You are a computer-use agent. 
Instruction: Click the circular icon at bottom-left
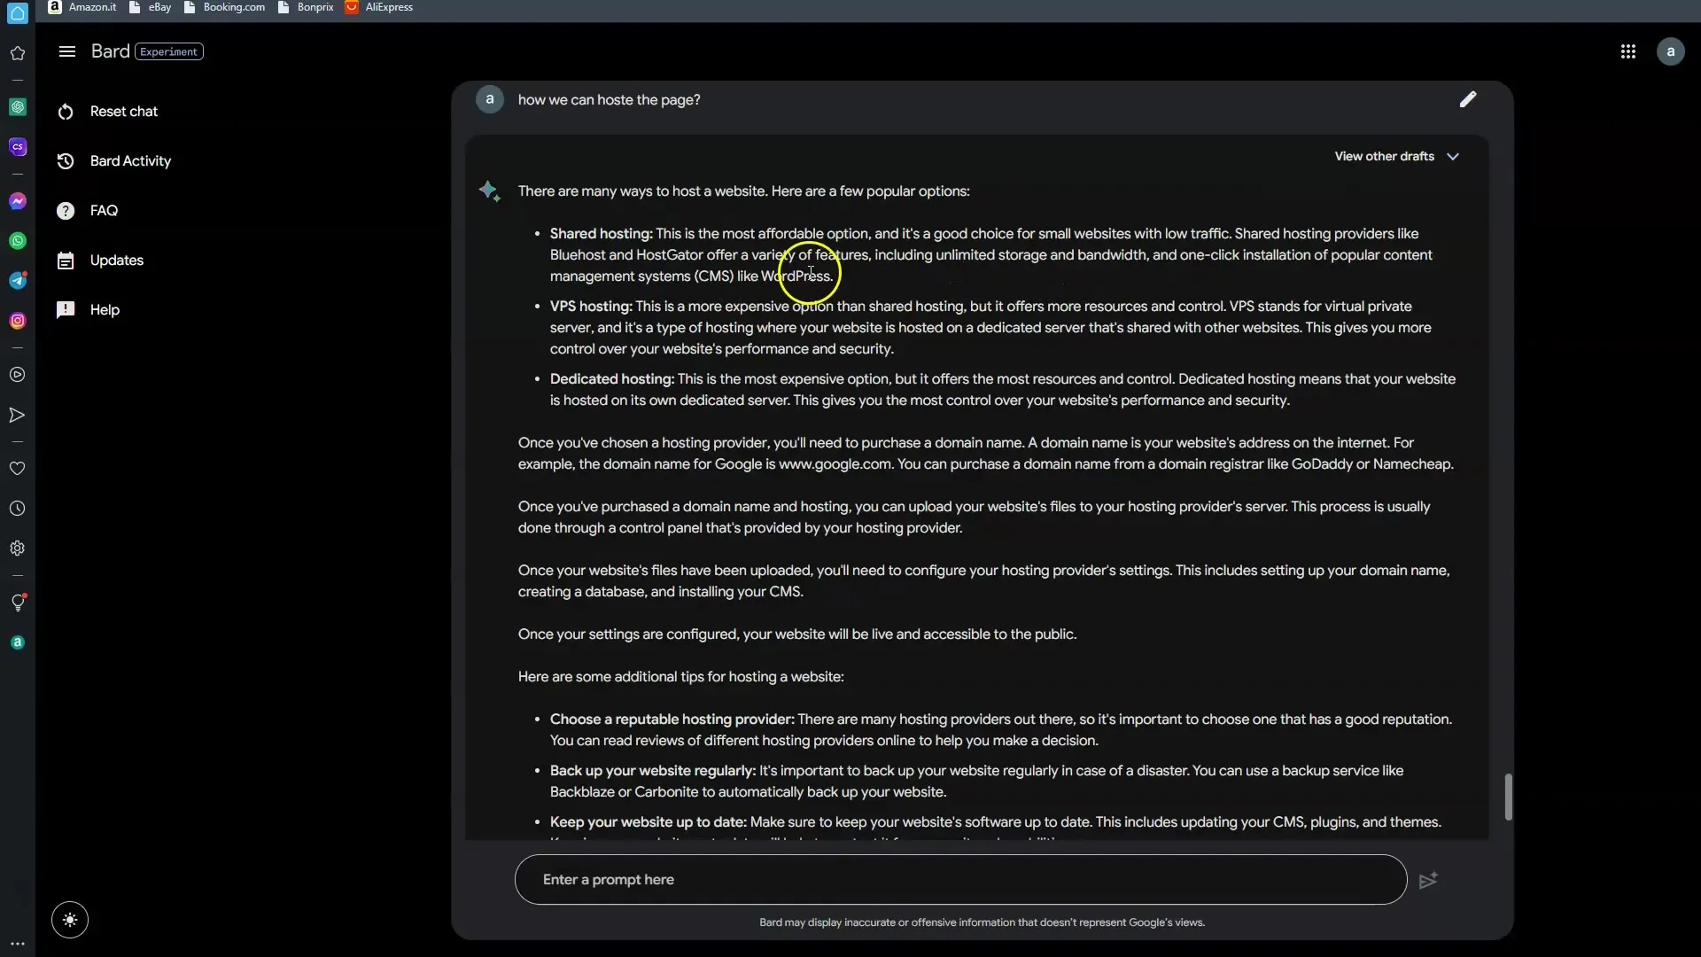pos(69,921)
